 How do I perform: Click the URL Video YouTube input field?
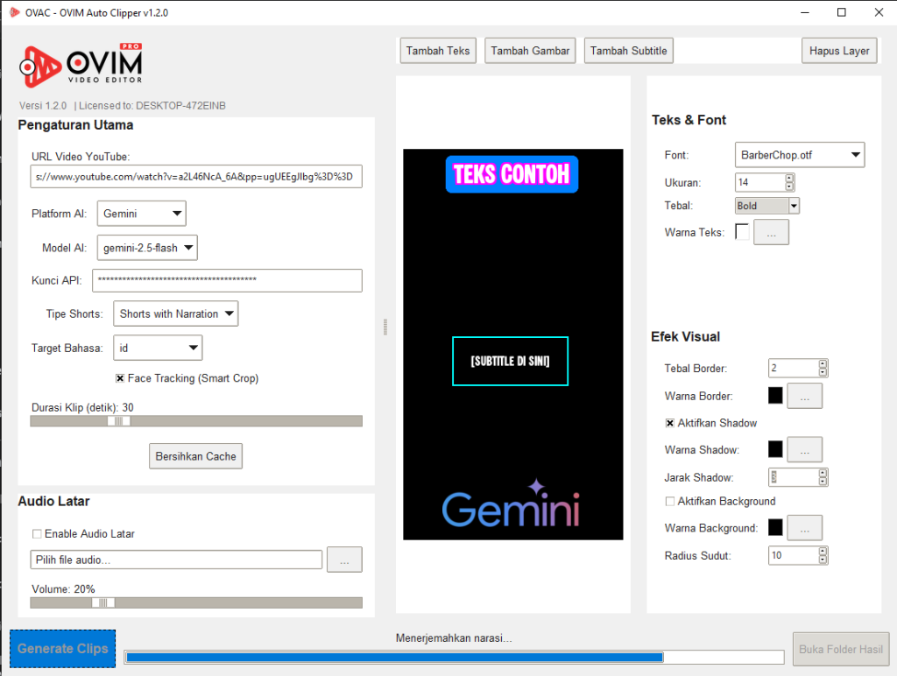click(x=195, y=177)
